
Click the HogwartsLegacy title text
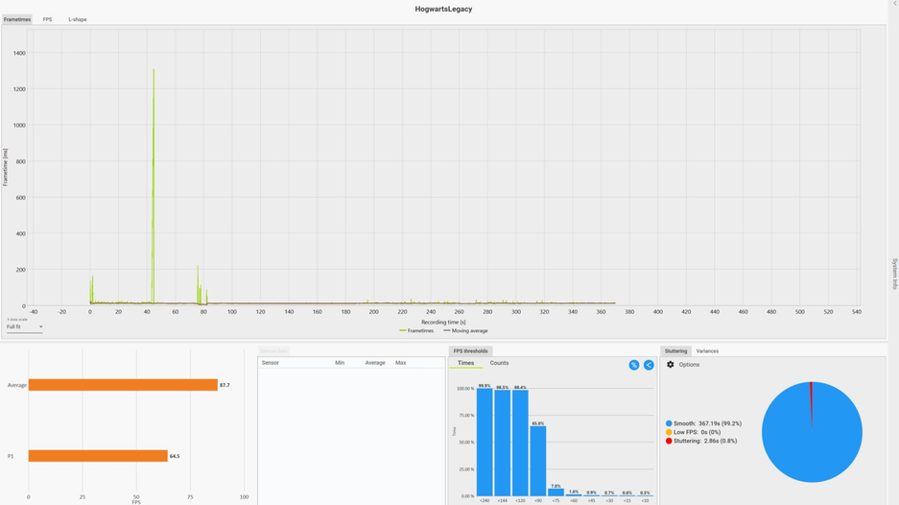[444, 10]
